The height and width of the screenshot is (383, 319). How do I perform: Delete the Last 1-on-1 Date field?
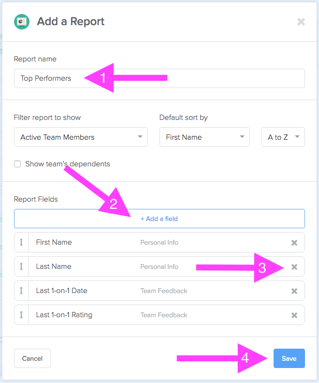click(x=294, y=291)
